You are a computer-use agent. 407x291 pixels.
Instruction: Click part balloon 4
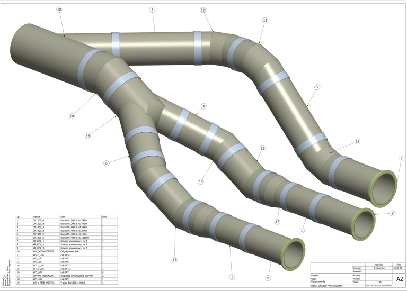pyautogui.click(x=203, y=106)
